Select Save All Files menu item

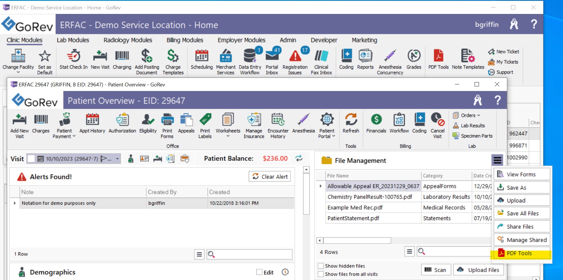tap(522, 213)
